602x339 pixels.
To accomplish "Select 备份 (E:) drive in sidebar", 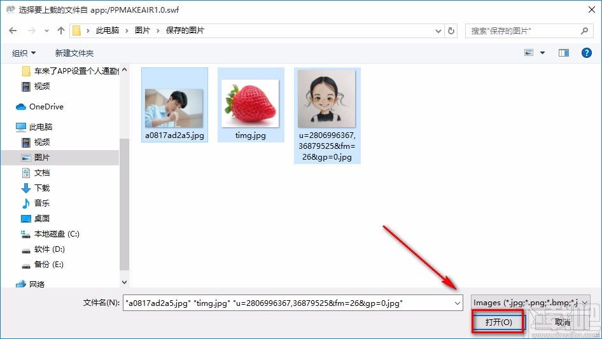I will 42,265.
